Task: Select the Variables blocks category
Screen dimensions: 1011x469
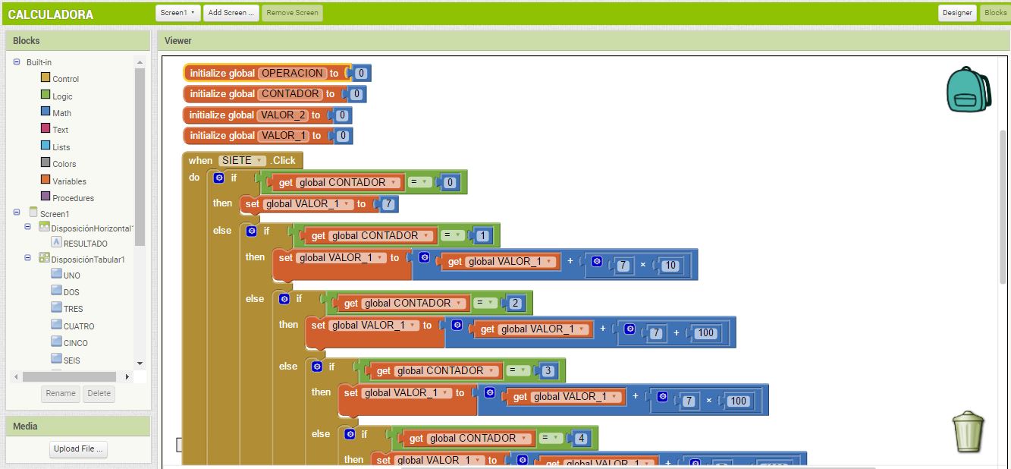Action: pos(69,181)
